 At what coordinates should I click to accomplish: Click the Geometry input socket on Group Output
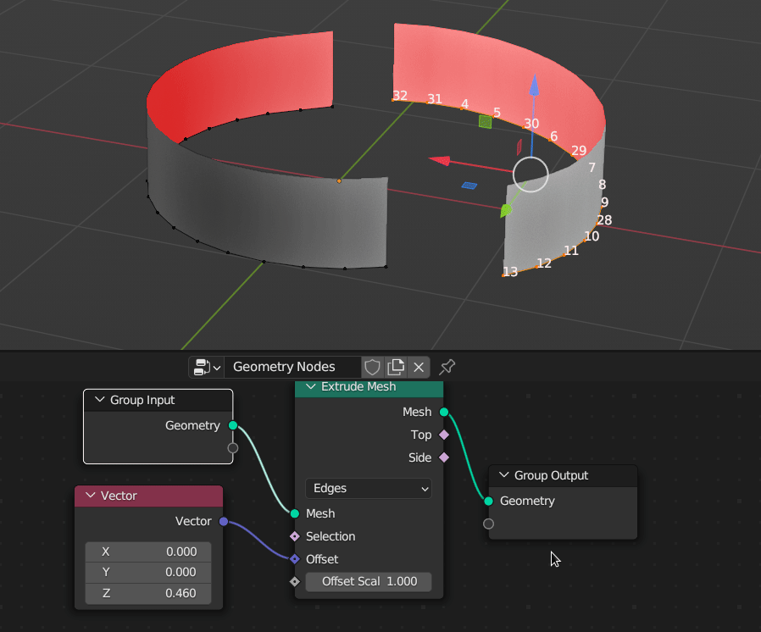[488, 501]
